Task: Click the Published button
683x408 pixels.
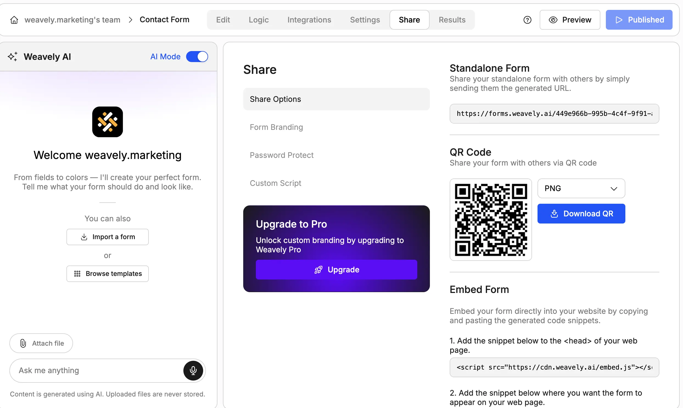Action: 639,19
